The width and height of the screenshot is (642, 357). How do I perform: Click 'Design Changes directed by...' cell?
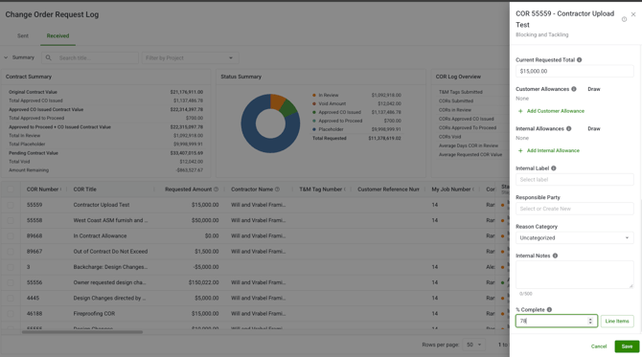coord(109,298)
